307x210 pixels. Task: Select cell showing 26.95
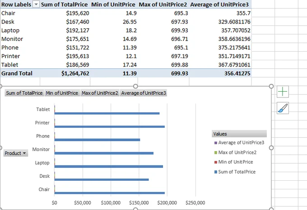(114, 22)
